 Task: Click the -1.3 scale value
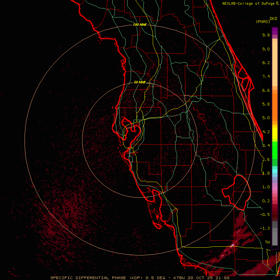coord(265,228)
